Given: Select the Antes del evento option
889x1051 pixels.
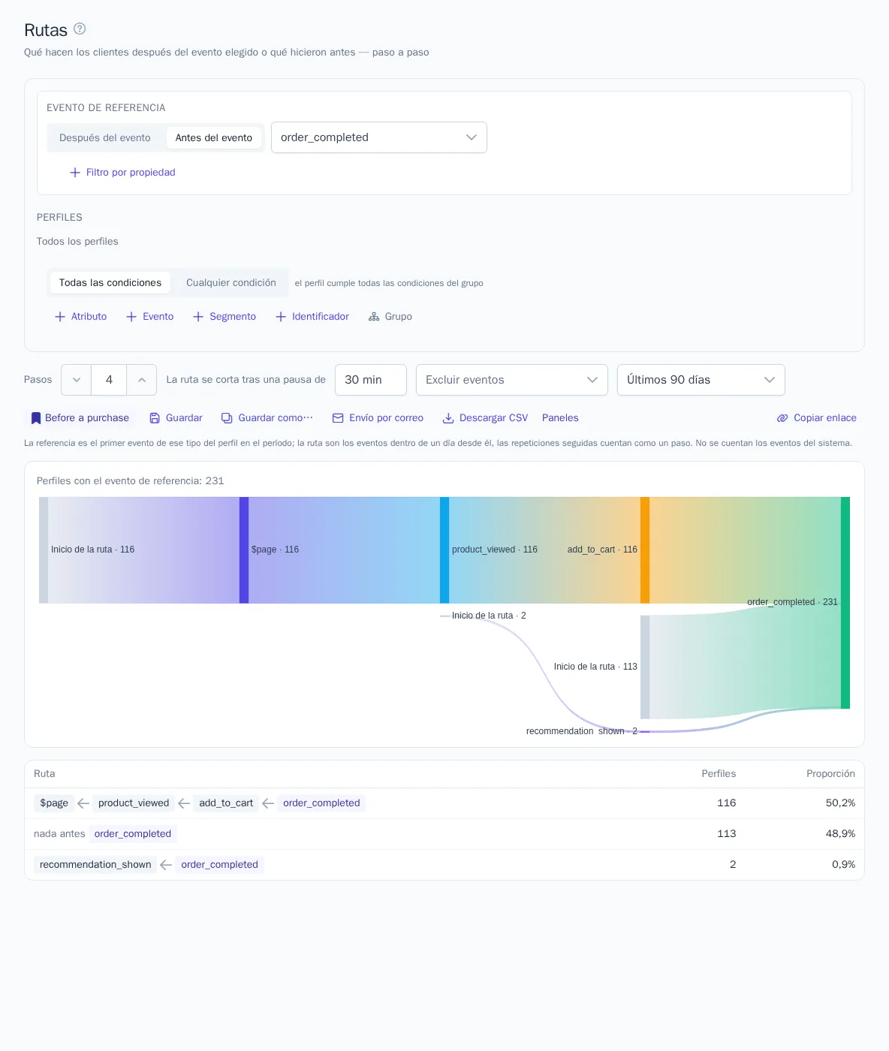Looking at the screenshot, I should [214, 138].
